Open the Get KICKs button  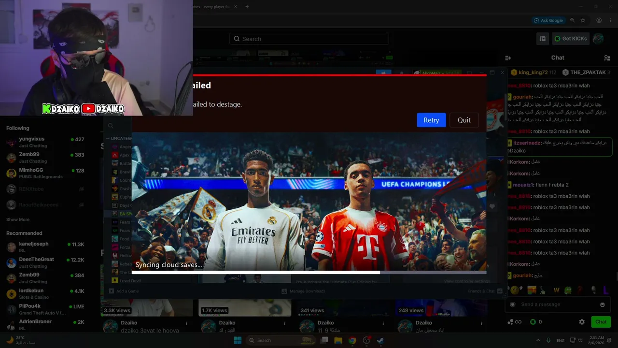coord(571,39)
